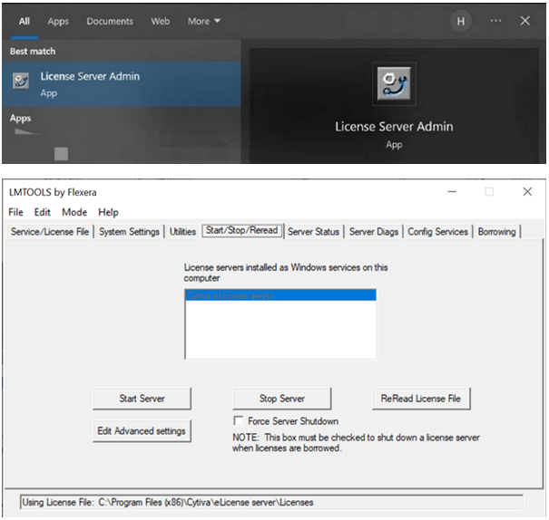This screenshot has width=549, height=520.
Task: Click the Stop Server button
Action: 281,399
